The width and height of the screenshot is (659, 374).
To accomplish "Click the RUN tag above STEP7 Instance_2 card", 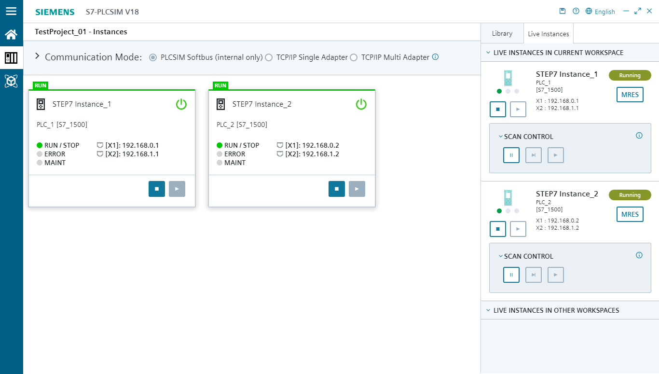I will click(x=220, y=85).
